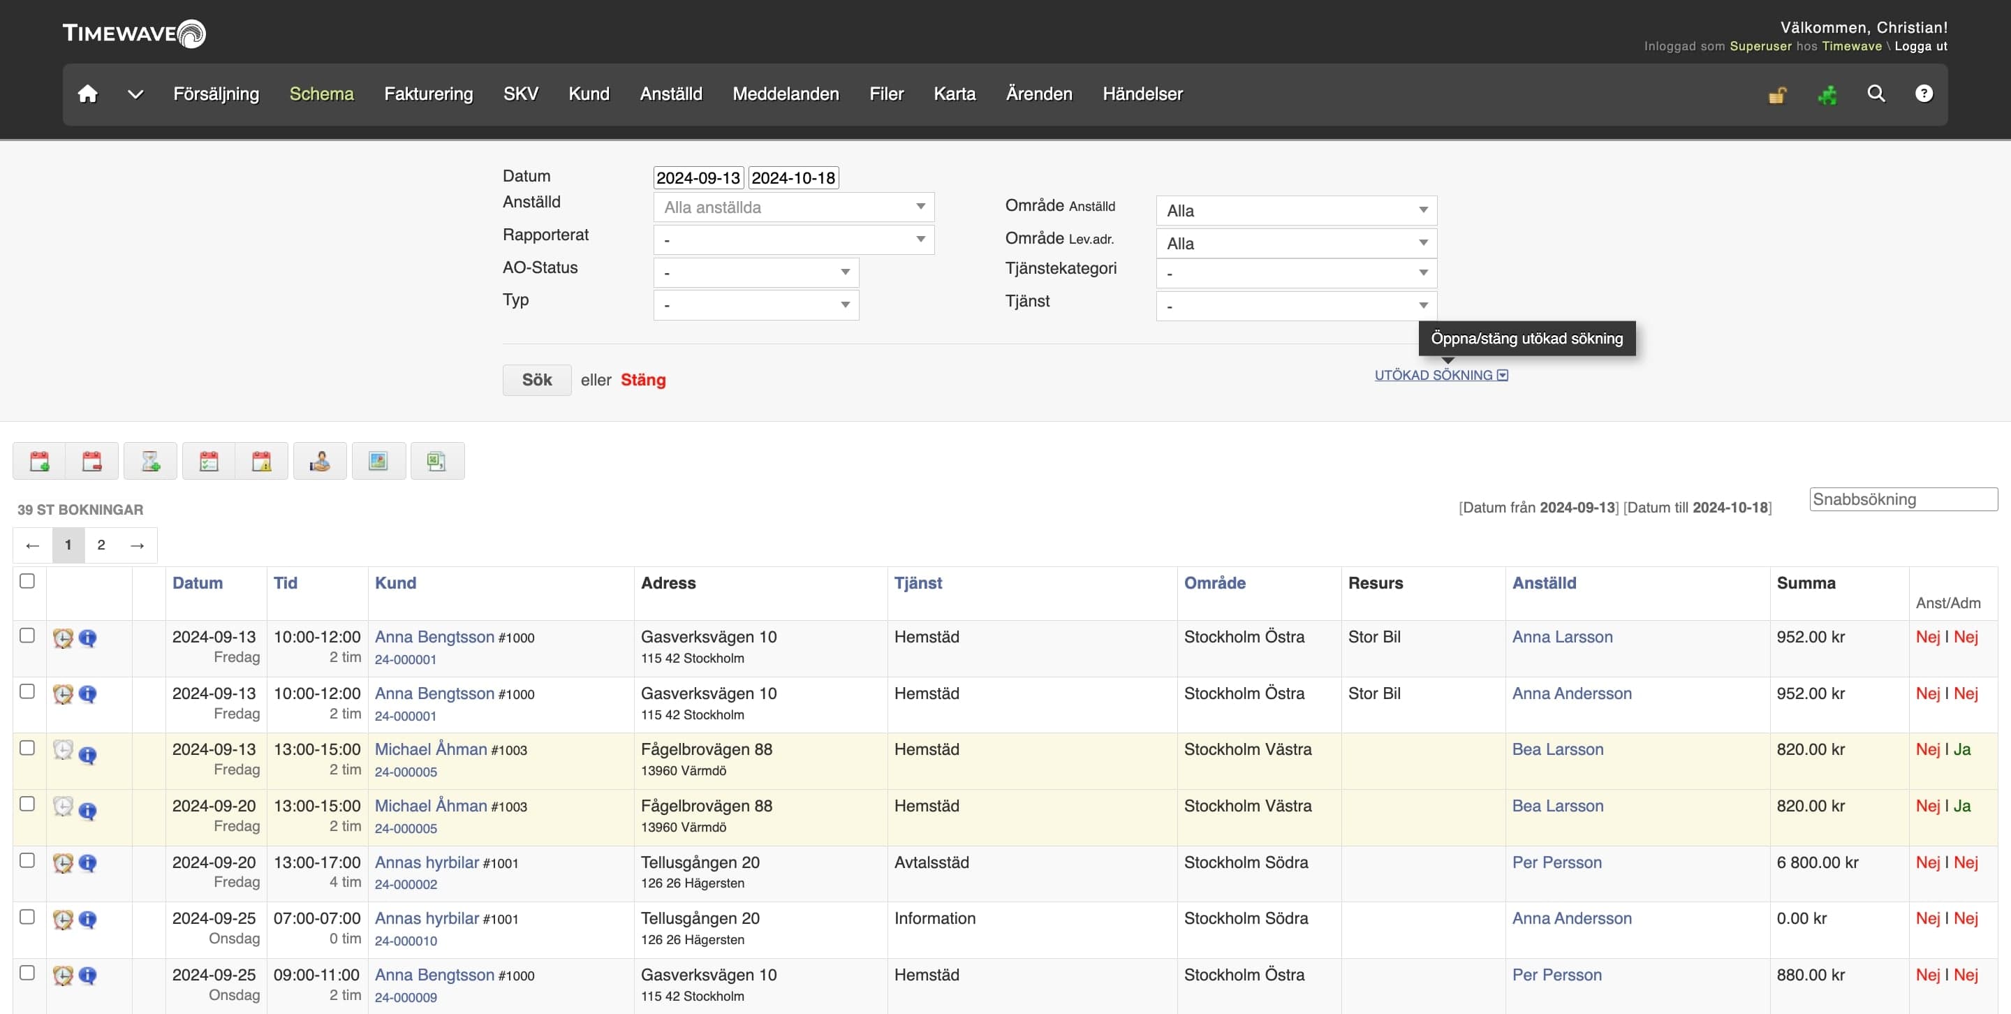
Task: Open the help question mark icon
Action: 1924,94
